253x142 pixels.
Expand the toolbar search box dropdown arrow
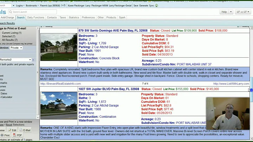click(13, 6)
